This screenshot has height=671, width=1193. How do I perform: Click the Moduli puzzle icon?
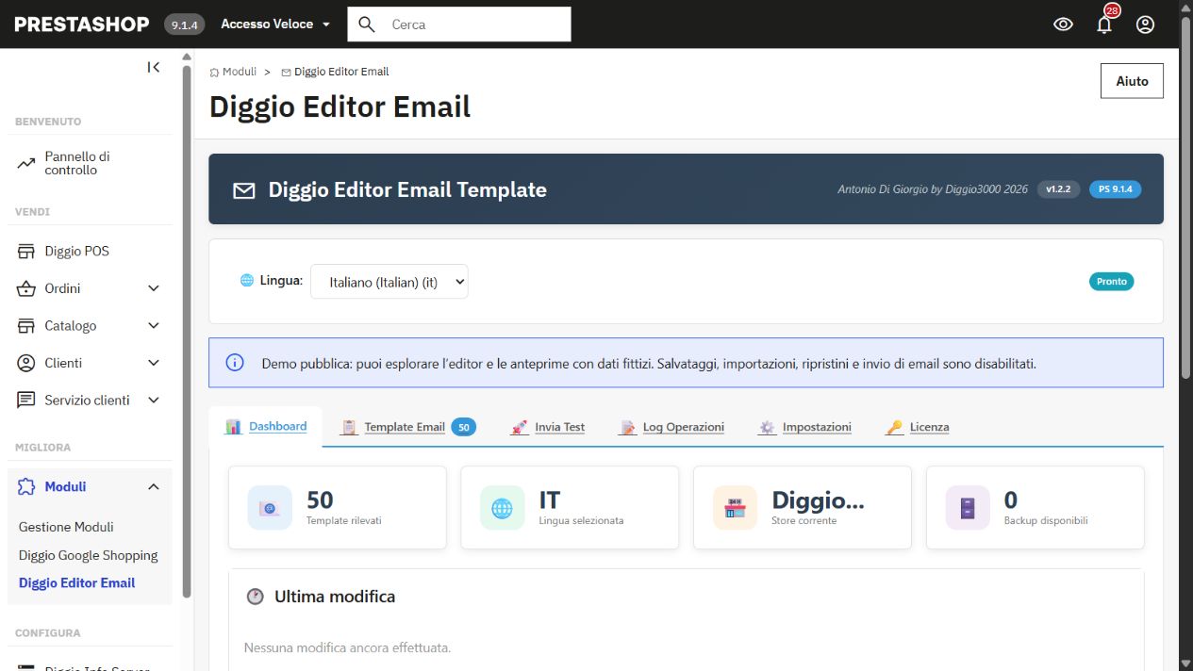coord(26,487)
